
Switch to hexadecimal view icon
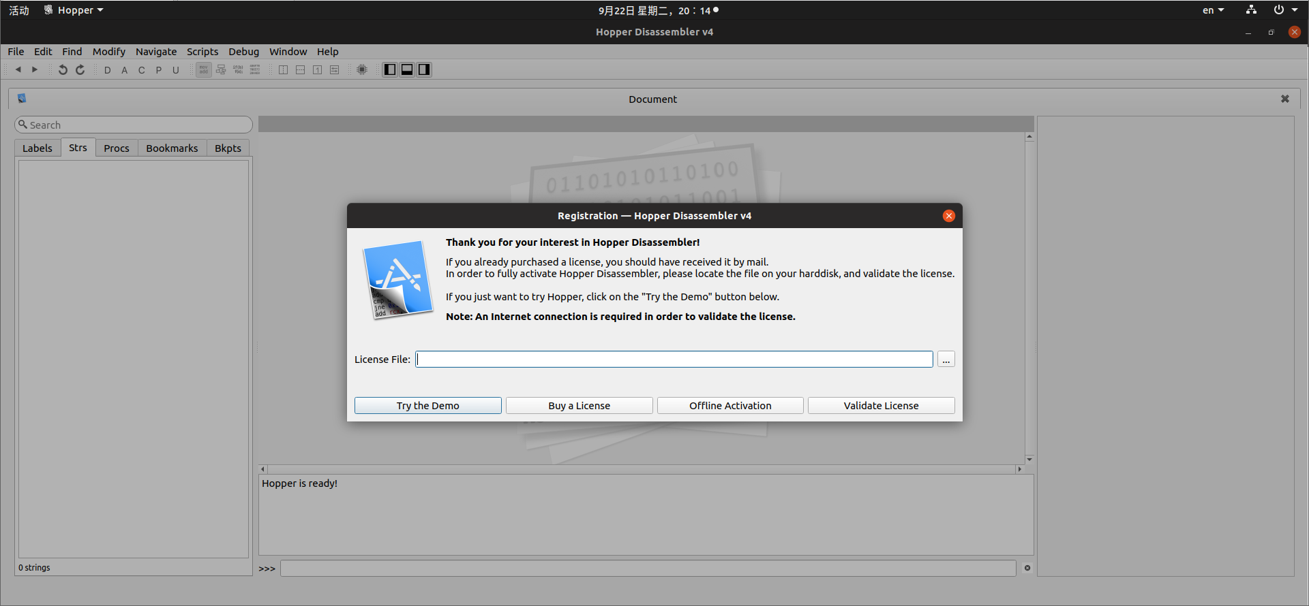[x=255, y=69]
